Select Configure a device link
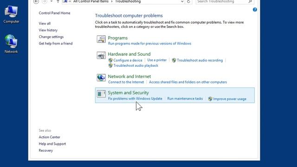 point(128,60)
